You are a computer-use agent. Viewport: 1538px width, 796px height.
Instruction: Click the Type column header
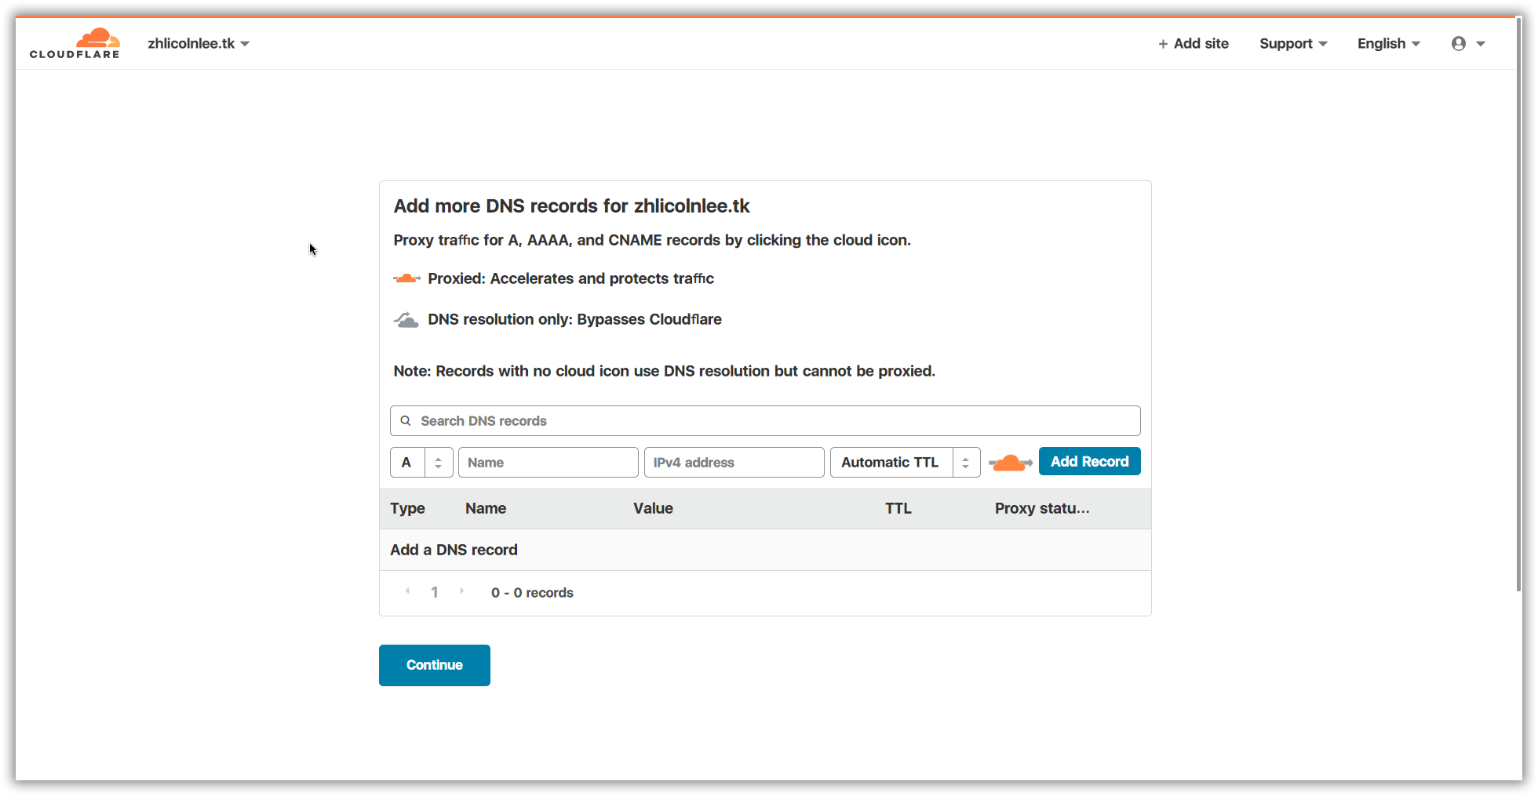click(x=407, y=508)
